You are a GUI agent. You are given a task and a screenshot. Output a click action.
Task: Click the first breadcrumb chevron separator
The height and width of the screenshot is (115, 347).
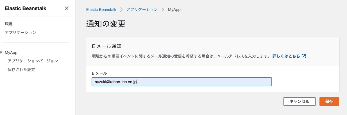121,9
